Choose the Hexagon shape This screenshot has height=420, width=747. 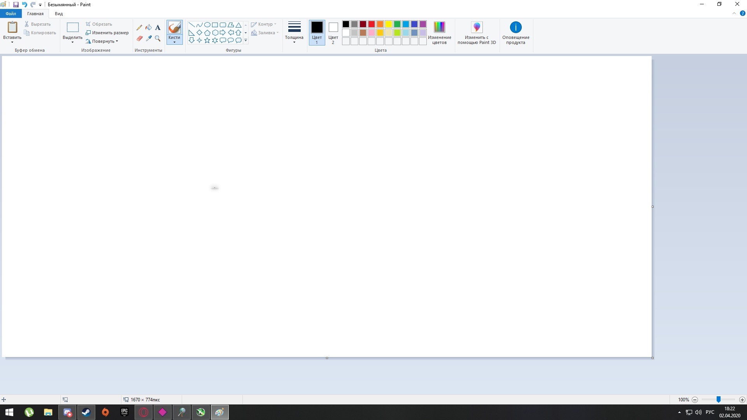(215, 33)
